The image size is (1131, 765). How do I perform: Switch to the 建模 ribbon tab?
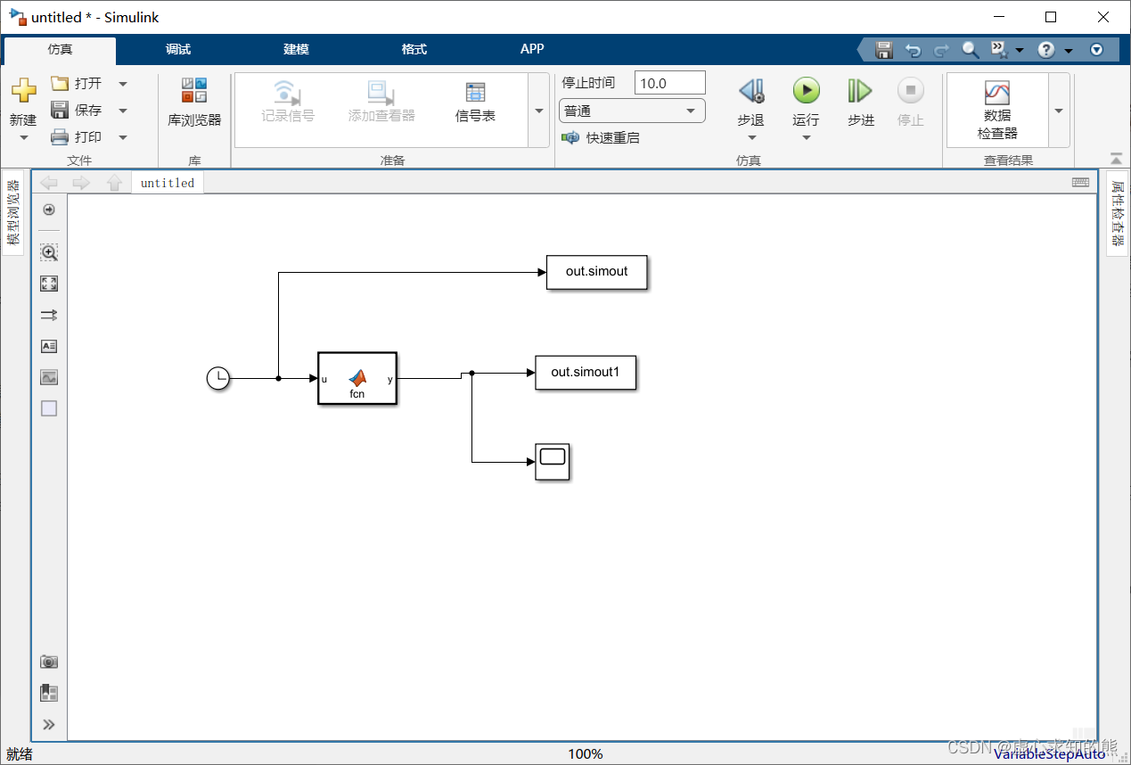295,49
